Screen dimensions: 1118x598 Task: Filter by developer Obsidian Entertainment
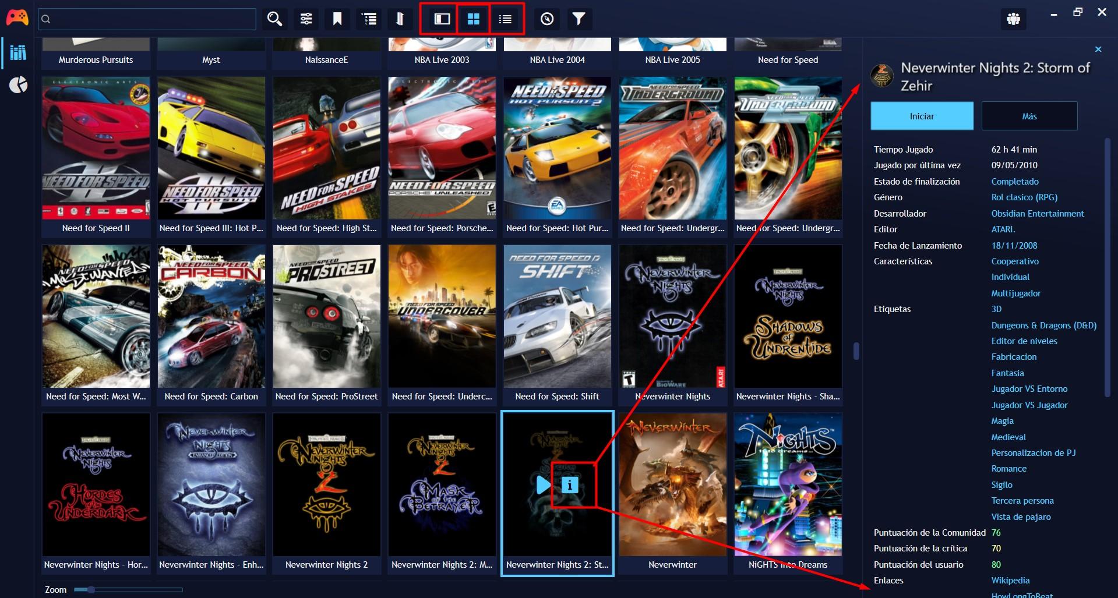(1038, 214)
